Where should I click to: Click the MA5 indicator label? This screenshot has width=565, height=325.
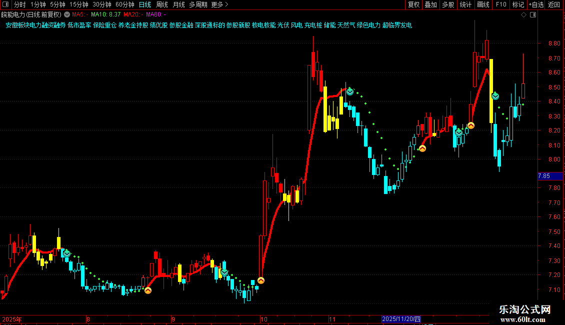coord(80,14)
